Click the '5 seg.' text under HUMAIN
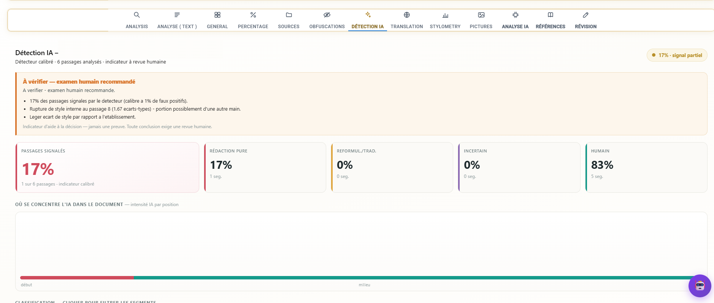714x303 pixels. click(x=597, y=176)
